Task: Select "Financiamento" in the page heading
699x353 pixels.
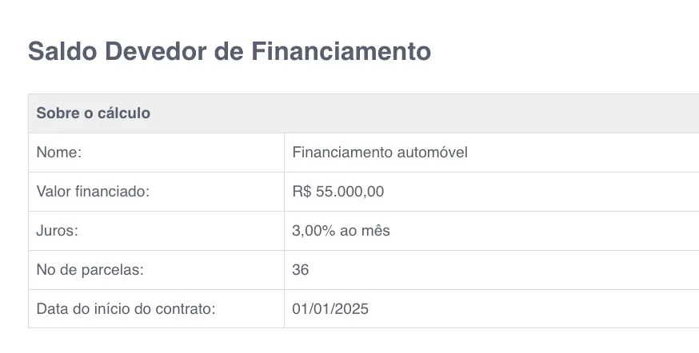Action: click(342, 51)
